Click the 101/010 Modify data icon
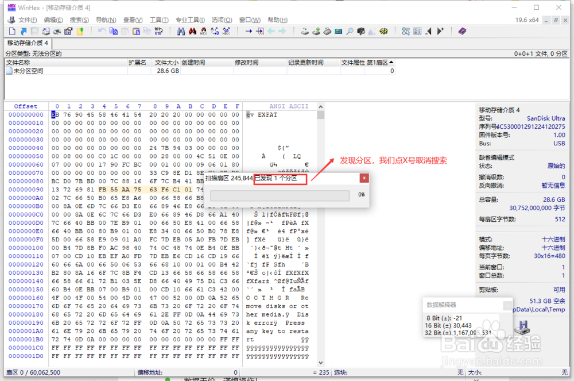574x381 pixels. (158, 31)
